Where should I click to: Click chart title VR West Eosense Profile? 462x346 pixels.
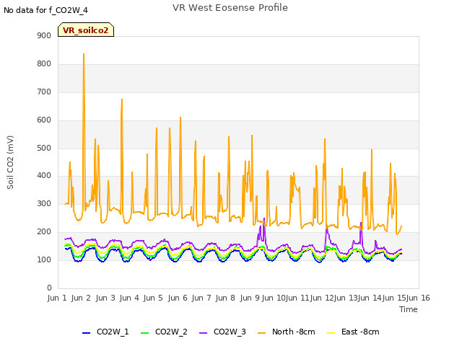pos(230,8)
